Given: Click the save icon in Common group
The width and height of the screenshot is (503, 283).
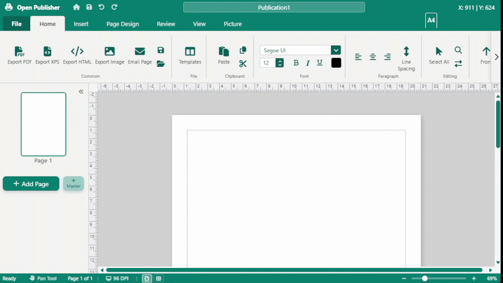Looking at the screenshot, I should 161,50.
